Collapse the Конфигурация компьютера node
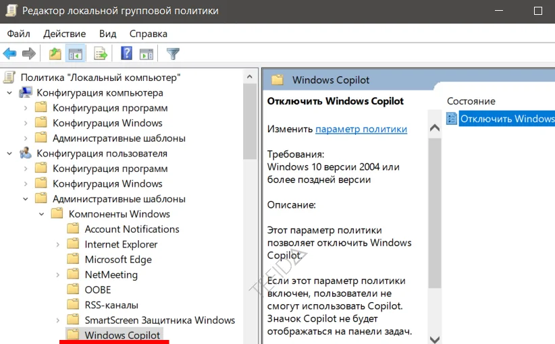Image resolution: width=555 pixels, height=344 pixels. tap(9, 93)
